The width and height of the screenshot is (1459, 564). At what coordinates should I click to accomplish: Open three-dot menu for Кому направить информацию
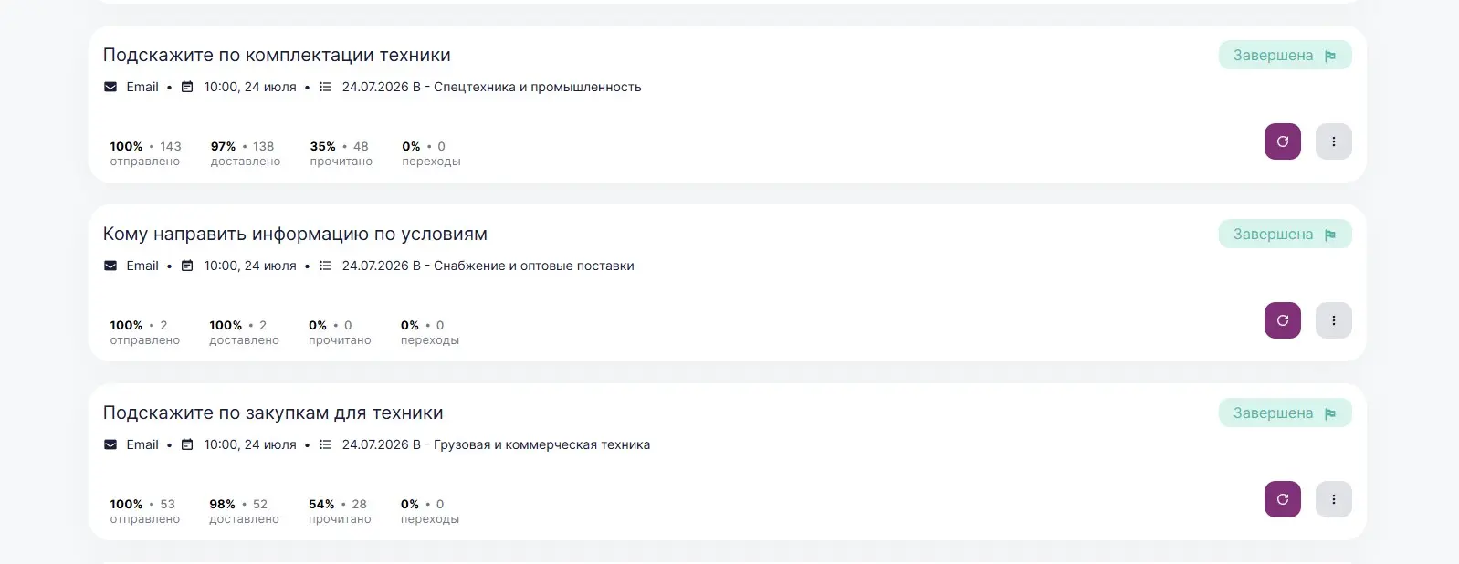(x=1333, y=320)
